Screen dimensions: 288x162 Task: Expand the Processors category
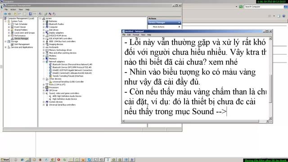pyautogui.click(x=44, y=87)
